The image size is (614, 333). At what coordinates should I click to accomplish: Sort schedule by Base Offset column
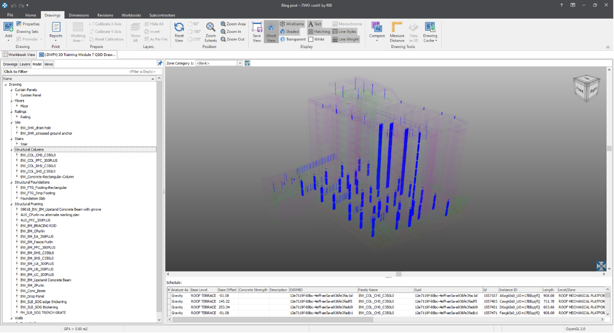coord(227,290)
